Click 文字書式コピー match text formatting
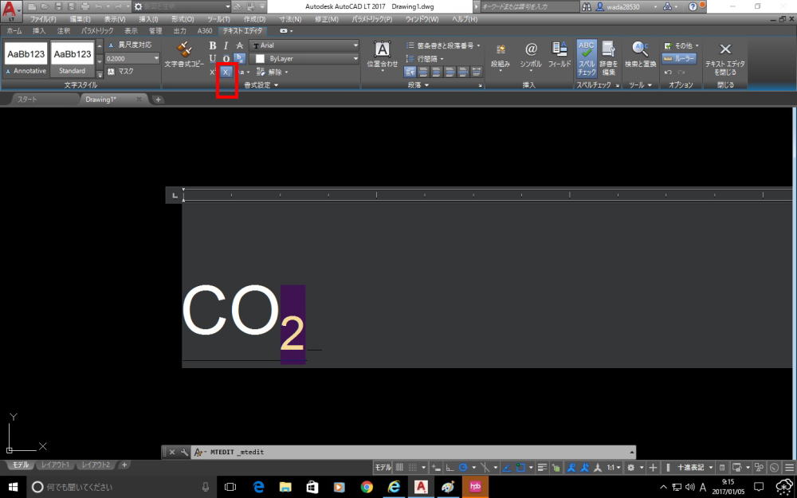 pos(184,56)
